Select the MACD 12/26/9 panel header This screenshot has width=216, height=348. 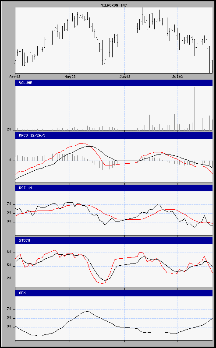pyautogui.click(x=114, y=135)
